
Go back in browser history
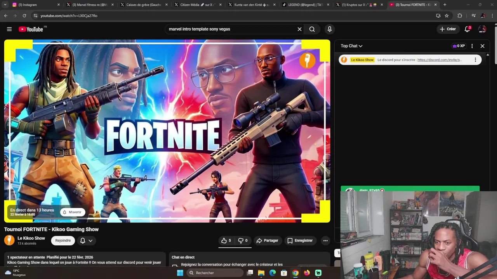(5, 15)
